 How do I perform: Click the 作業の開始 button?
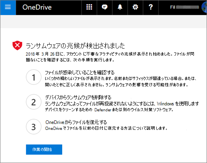pos(44,150)
